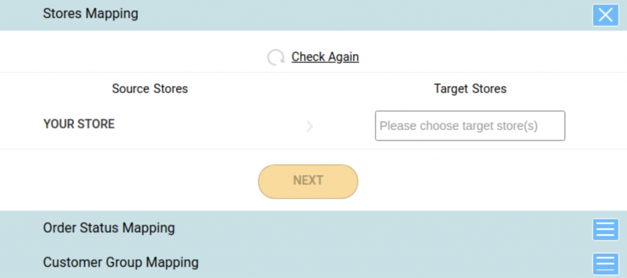The image size is (627, 278).
Task: Click the Customer Group Mapping header bar
Action: click(x=313, y=263)
